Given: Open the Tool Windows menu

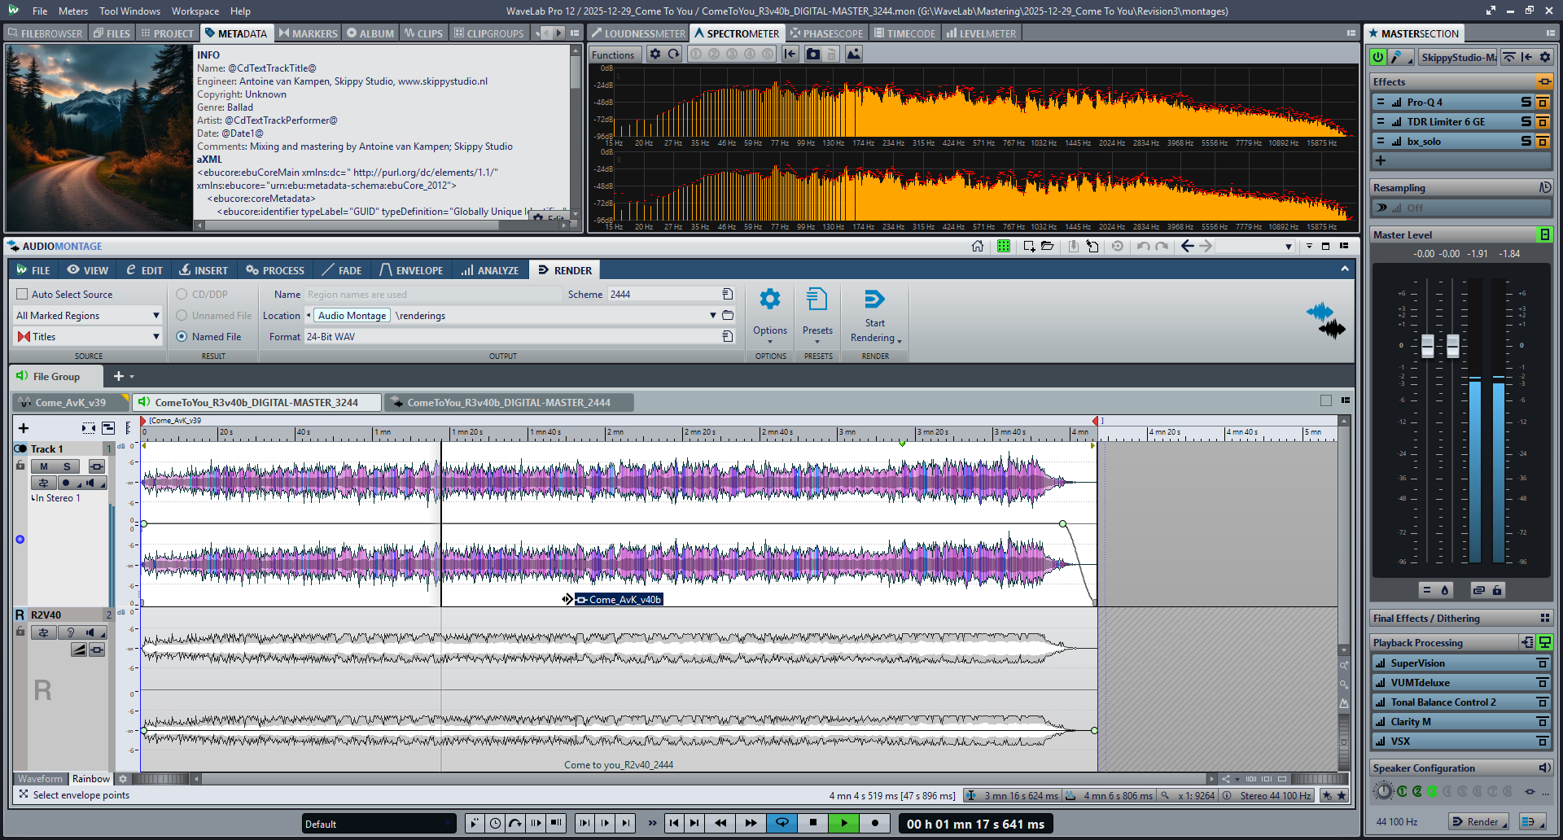Looking at the screenshot, I should (x=129, y=11).
